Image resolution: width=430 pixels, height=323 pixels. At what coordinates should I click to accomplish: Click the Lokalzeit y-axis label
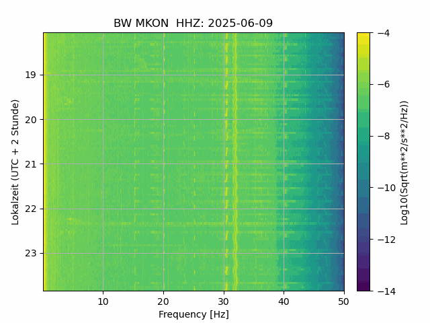[15, 162]
